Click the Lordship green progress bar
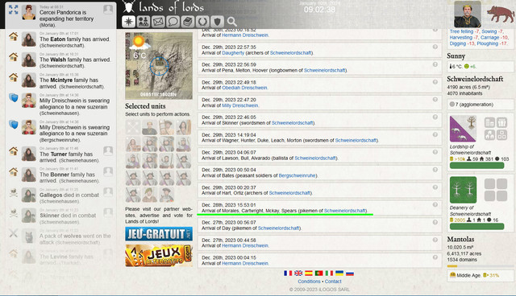Image resolution: width=516 pixels, height=296 pixels. pos(476,166)
